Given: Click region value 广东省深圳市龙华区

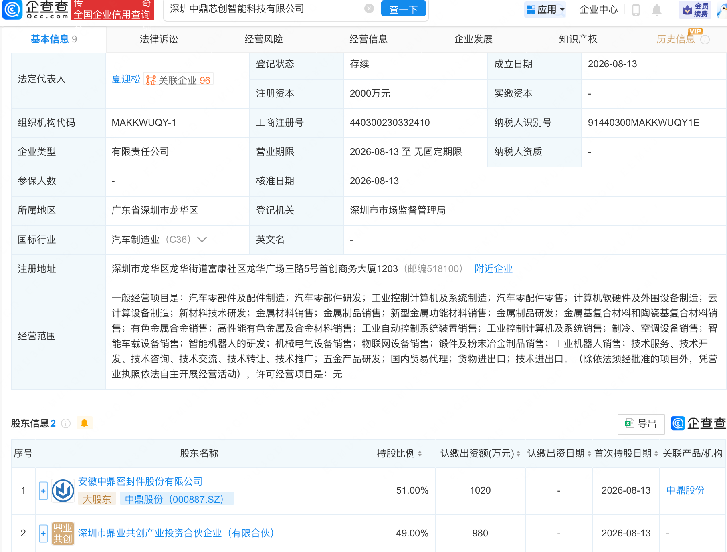Looking at the screenshot, I should point(155,210).
